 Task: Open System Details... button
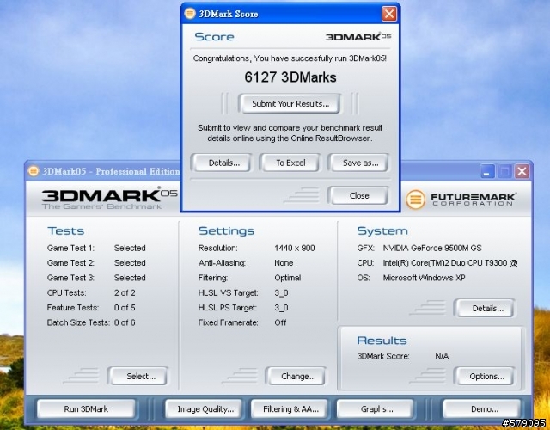[x=485, y=309]
